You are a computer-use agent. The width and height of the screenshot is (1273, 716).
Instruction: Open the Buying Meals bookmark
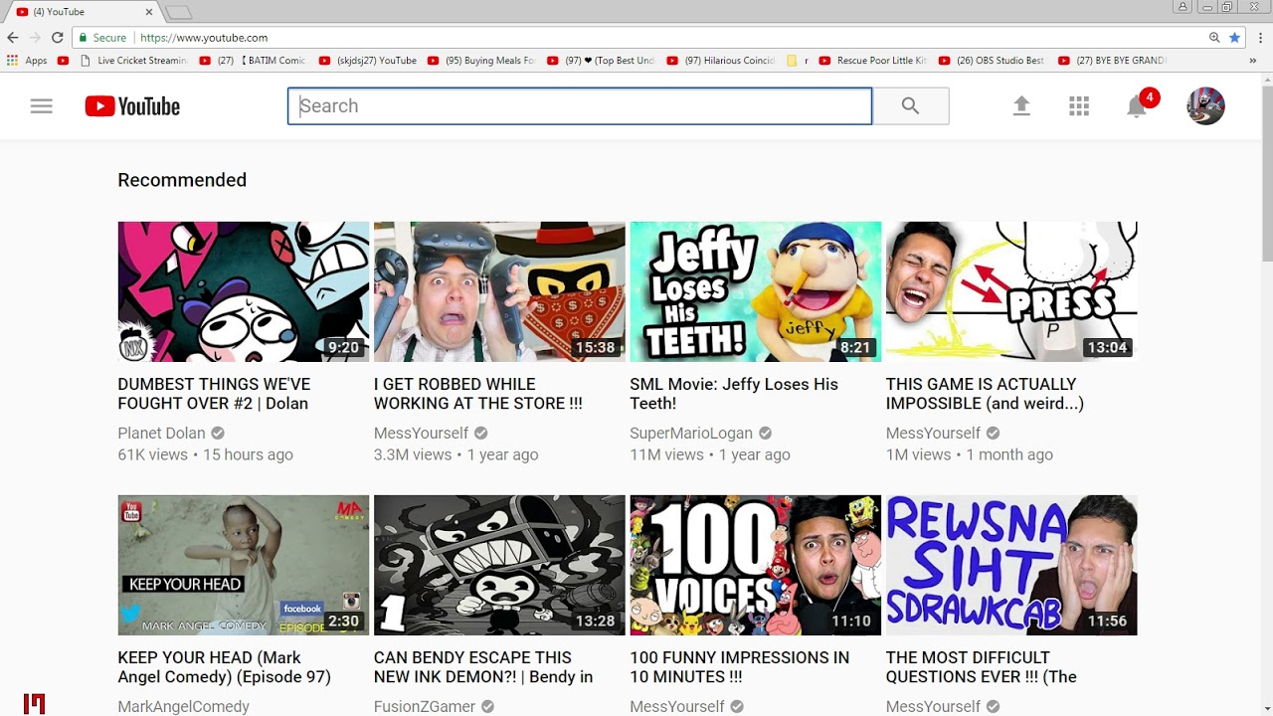click(481, 61)
